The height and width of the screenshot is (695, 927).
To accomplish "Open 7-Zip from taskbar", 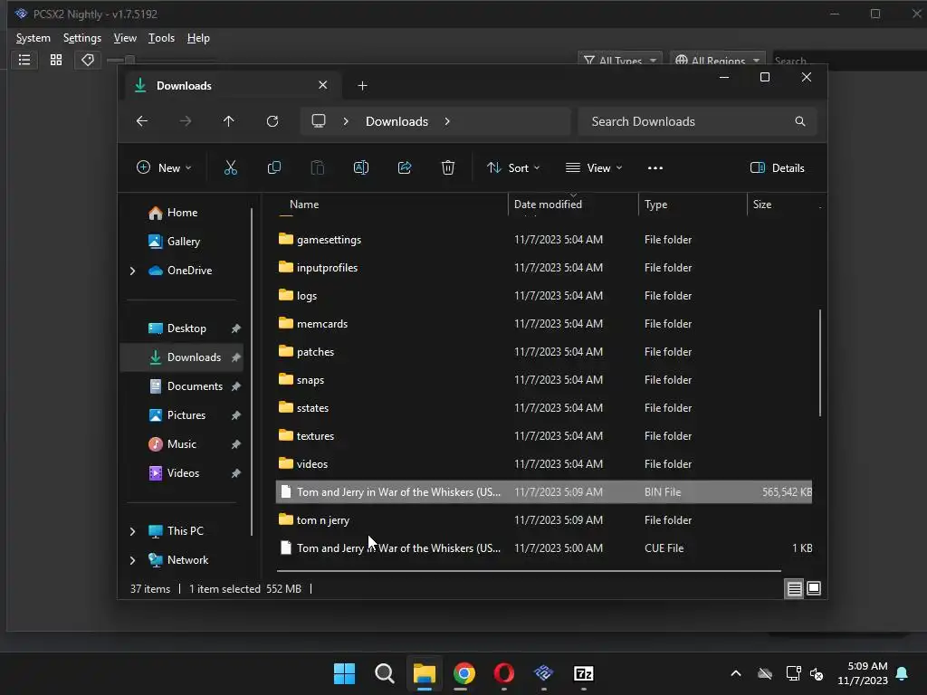I will pos(584,673).
